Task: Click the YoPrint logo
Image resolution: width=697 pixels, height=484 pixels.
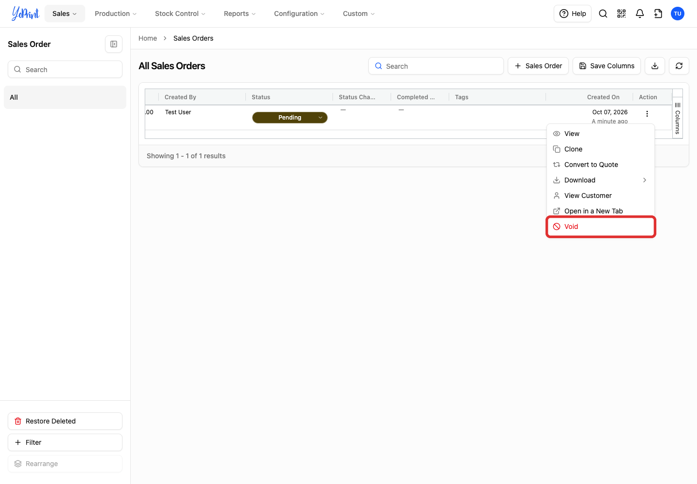Action: [26, 14]
